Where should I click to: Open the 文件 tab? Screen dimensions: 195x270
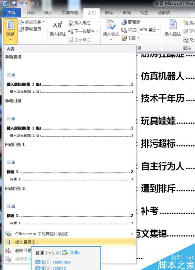tap(12, 12)
